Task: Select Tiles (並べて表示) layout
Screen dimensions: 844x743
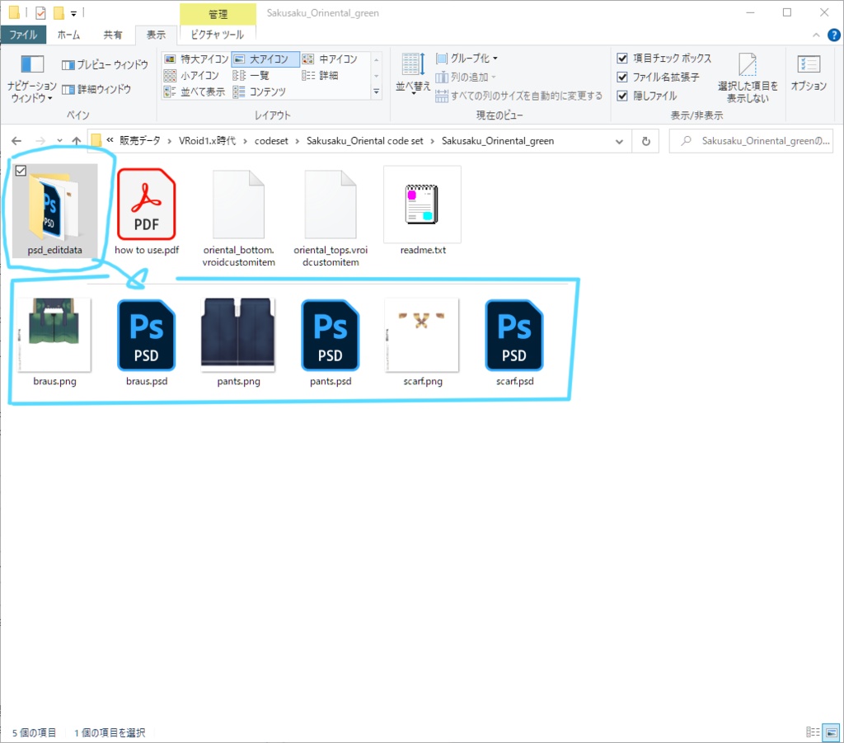Action: (x=195, y=92)
